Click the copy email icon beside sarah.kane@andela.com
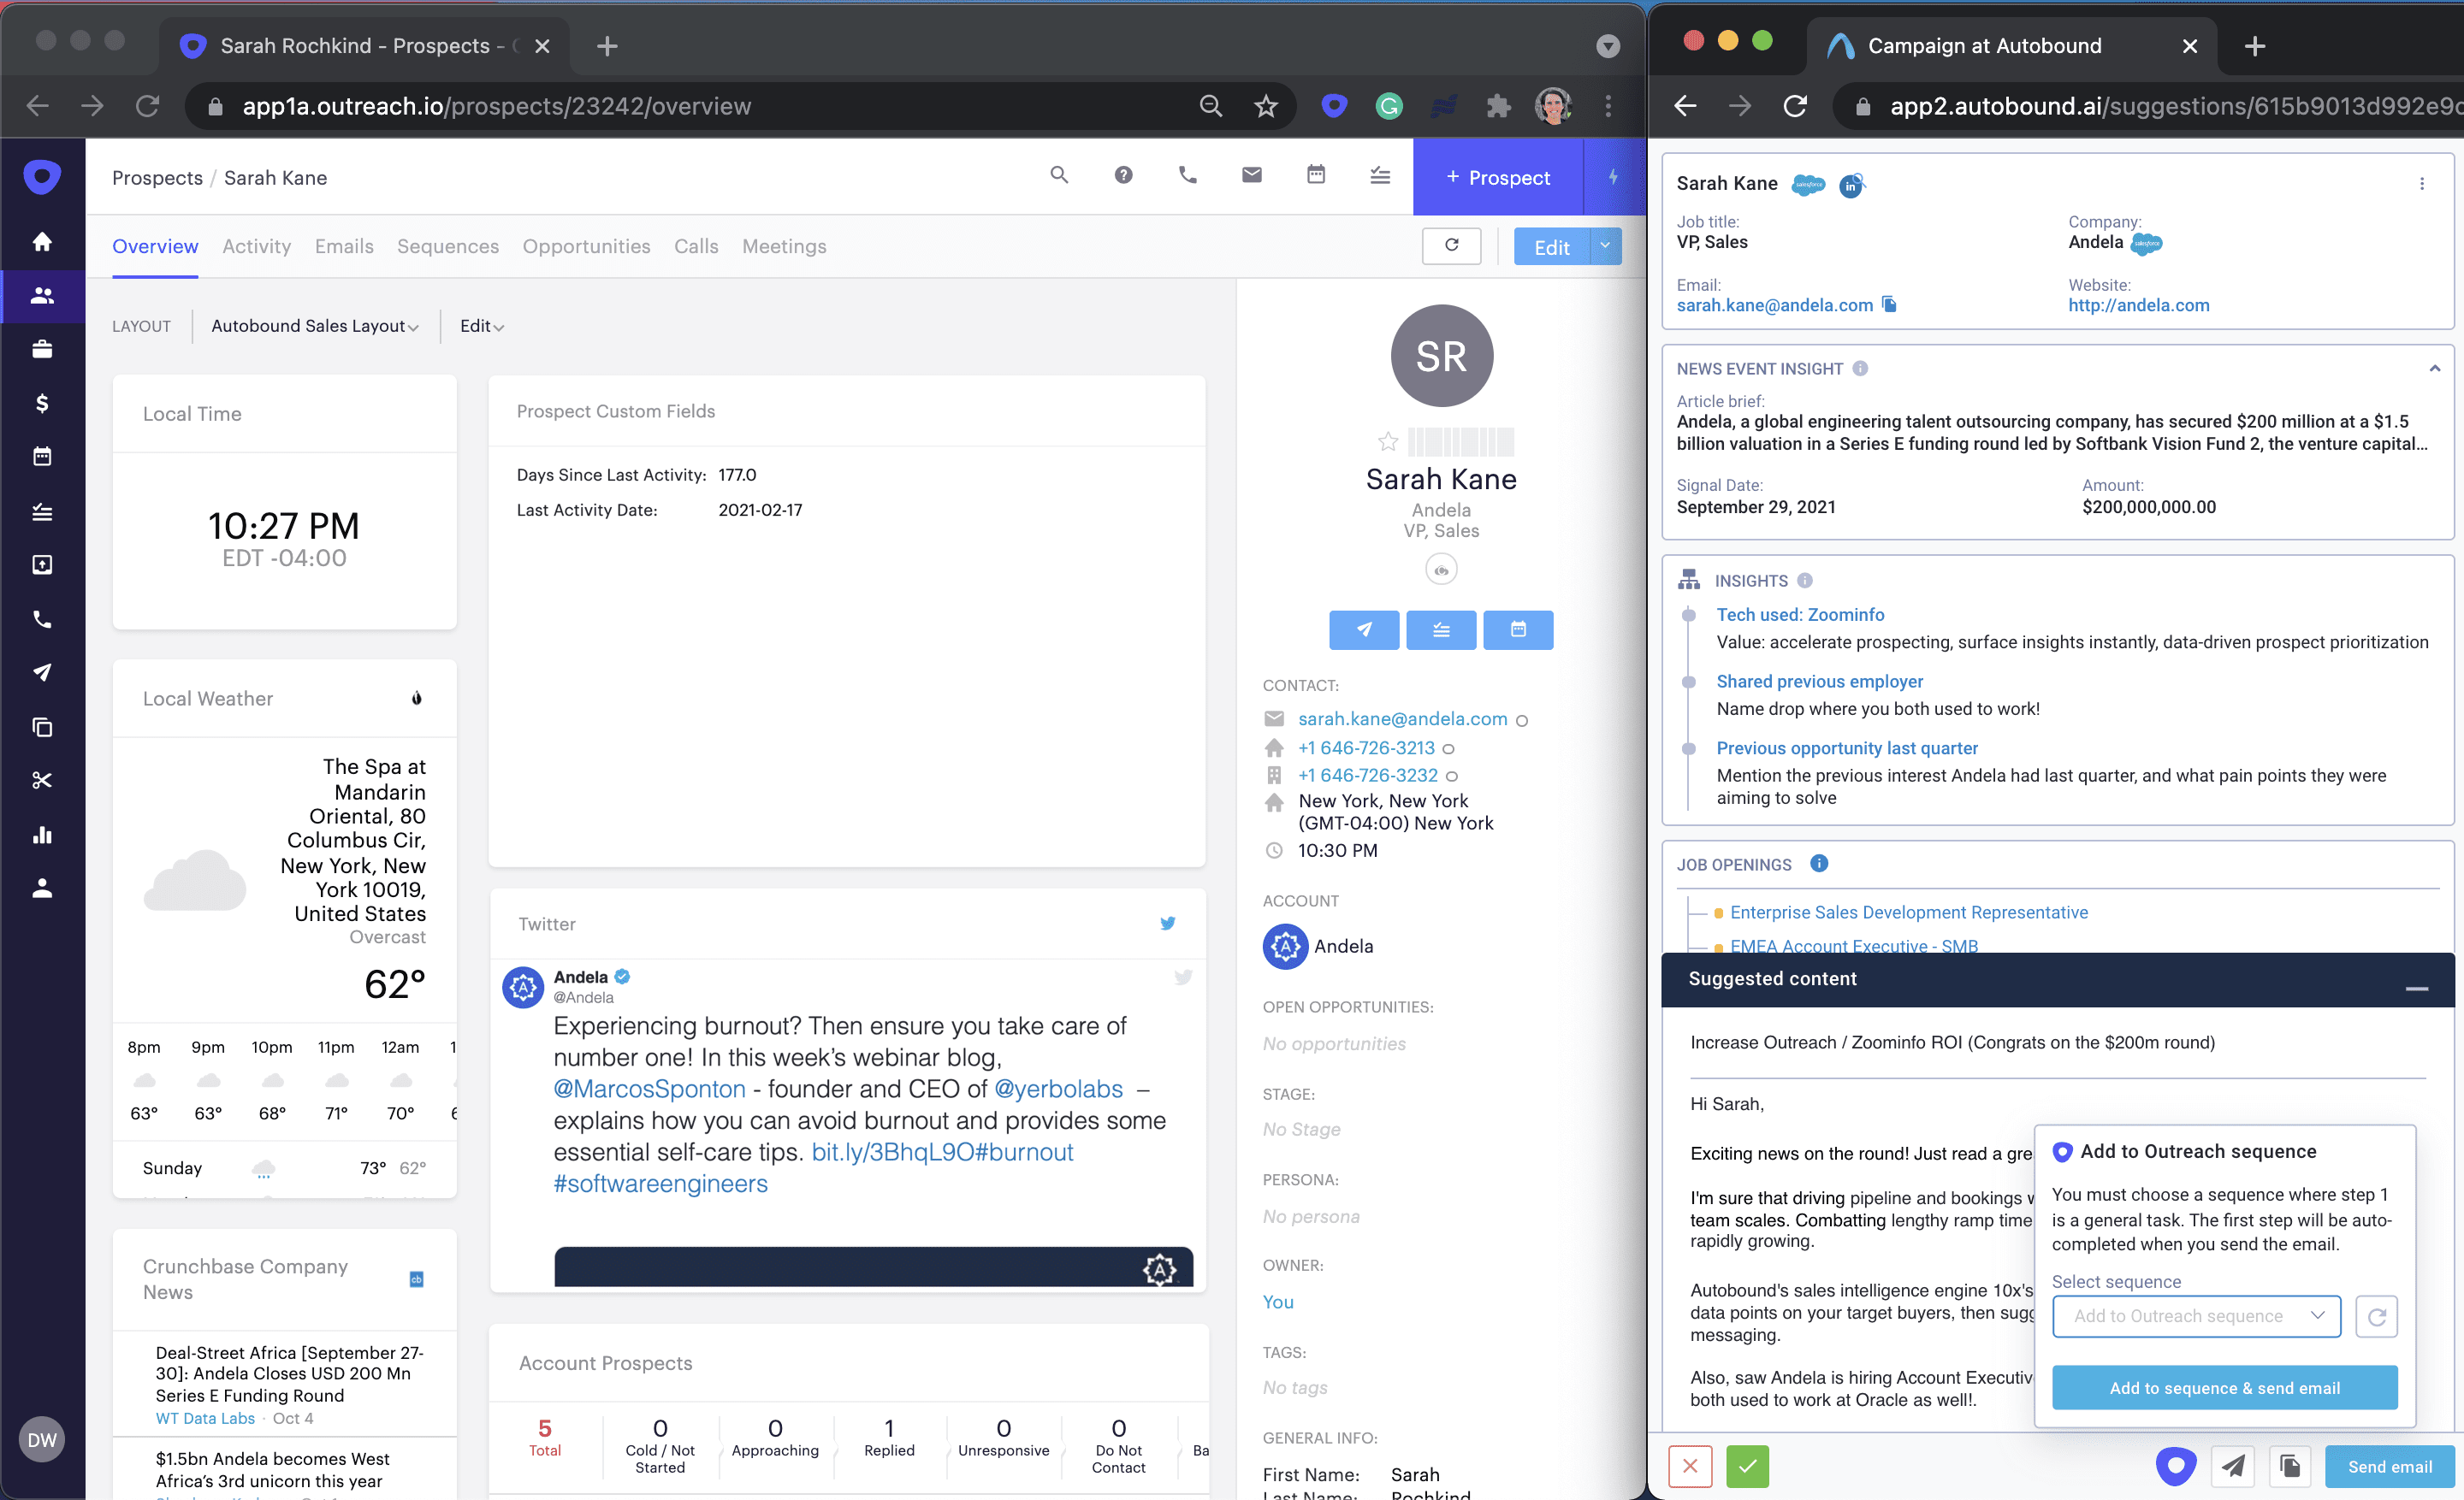2464x1500 pixels. pyautogui.click(x=1889, y=304)
